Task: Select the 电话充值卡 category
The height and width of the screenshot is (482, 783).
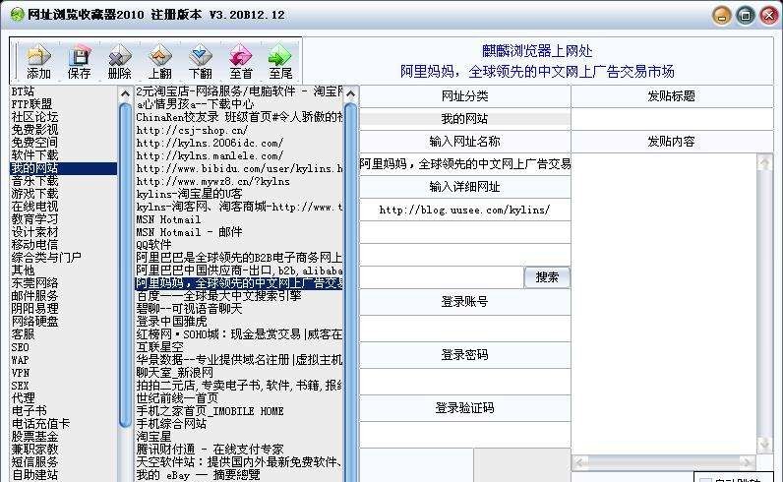Action: [40, 424]
